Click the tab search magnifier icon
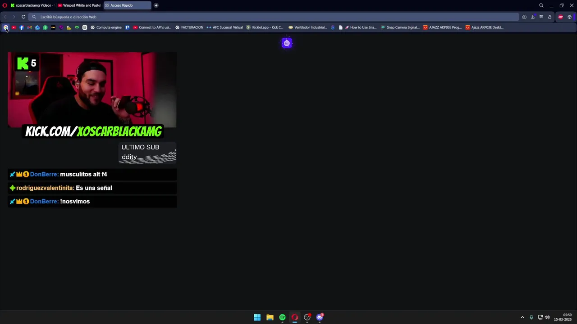This screenshot has width=577, height=324. coord(541,5)
